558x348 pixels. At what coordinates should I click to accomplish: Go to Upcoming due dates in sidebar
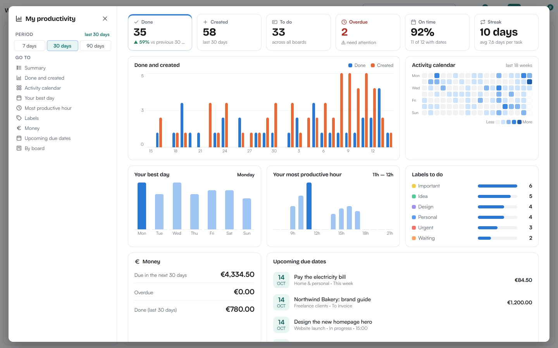(63, 138)
